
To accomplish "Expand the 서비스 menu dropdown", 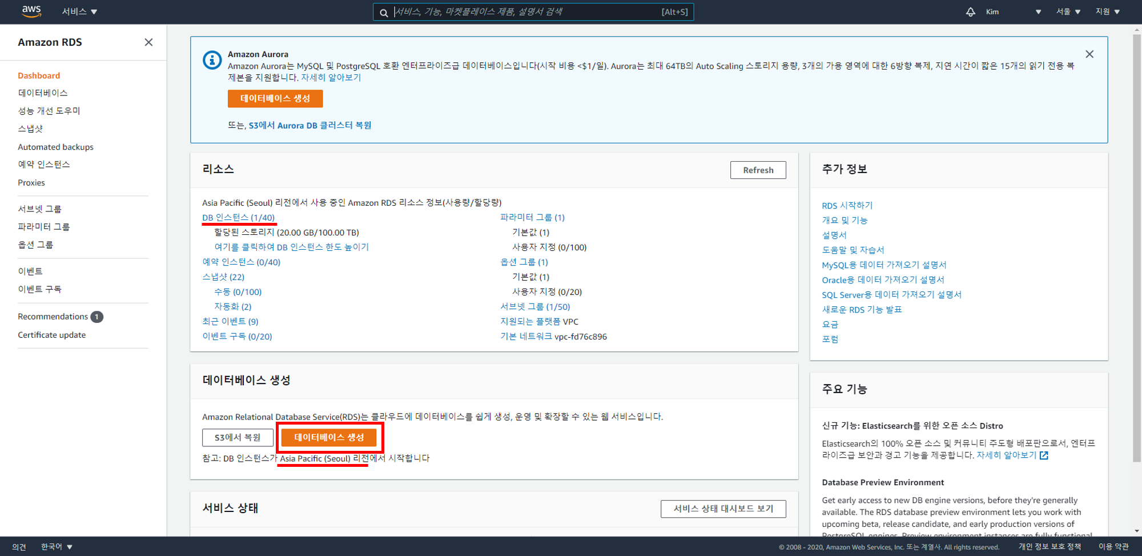I will 79,11.
